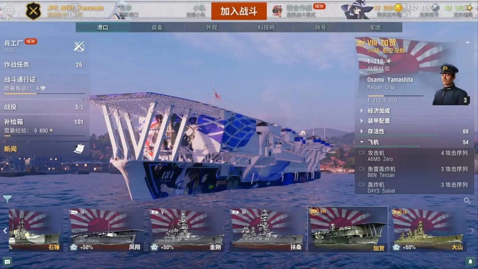478x269 pixels.
Task: Expand the 存活性 section
Action: (x=414, y=131)
